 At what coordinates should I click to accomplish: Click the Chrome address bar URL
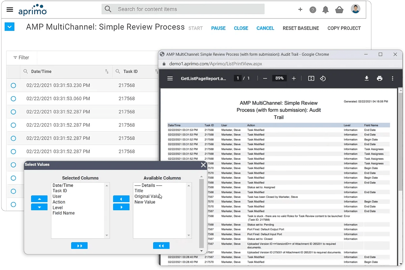click(215, 63)
